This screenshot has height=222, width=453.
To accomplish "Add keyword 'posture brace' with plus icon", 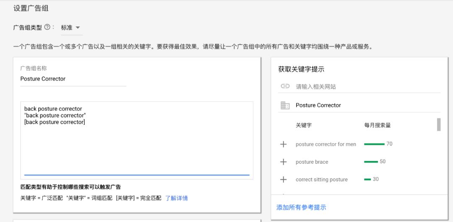I will coord(284,162).
